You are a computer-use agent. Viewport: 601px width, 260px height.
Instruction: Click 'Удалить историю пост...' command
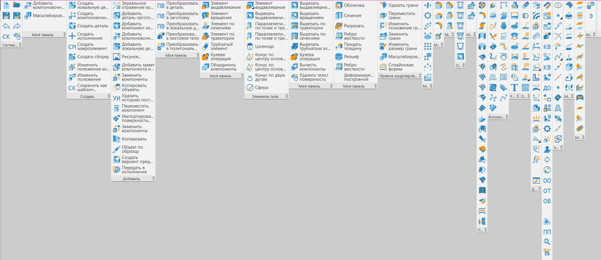(133, 98)
